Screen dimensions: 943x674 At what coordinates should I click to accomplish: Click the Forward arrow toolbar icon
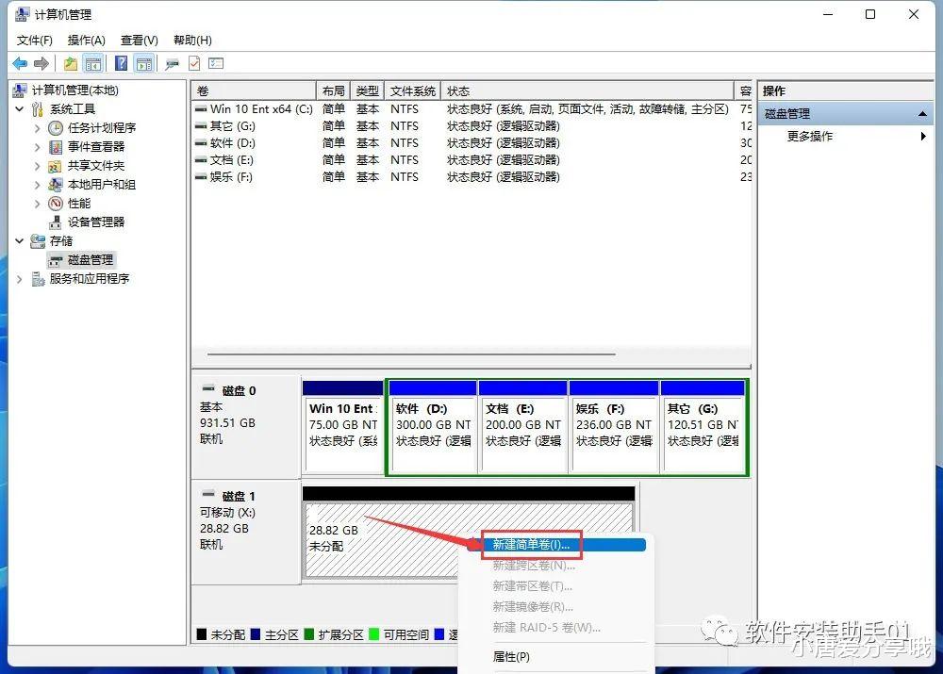41,63
